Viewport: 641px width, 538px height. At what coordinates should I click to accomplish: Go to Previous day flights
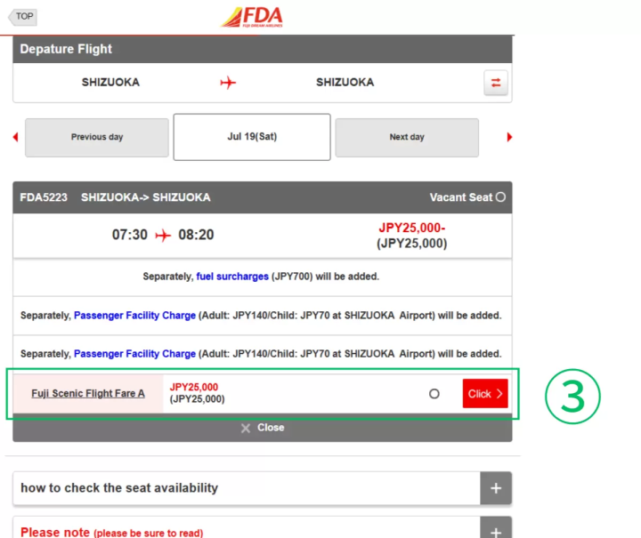click(97, 137)
